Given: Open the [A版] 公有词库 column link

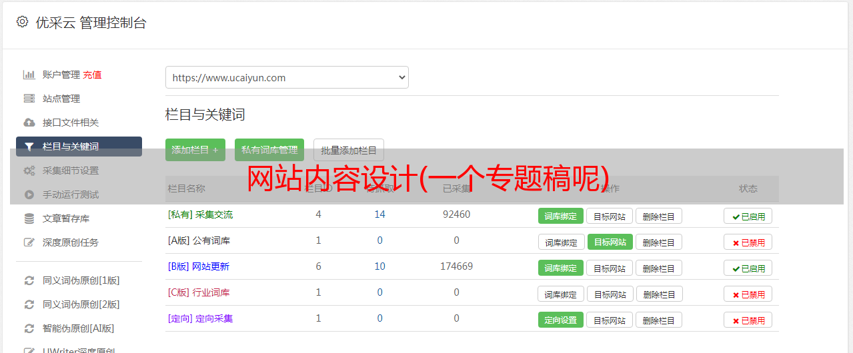Looking at the screenshot, I should point(199,240).
